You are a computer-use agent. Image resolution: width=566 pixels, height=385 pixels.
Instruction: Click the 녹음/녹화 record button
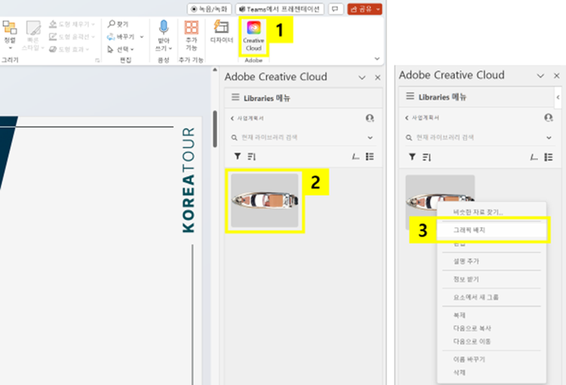click(209, 9)
